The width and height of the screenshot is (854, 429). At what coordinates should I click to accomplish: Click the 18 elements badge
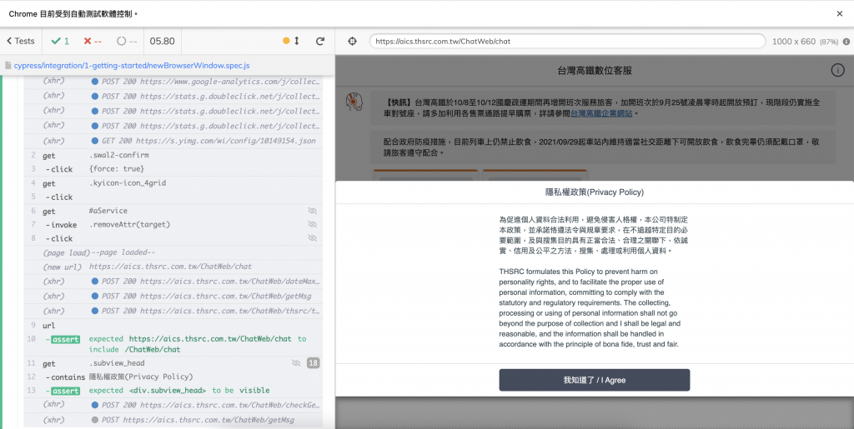[314, 362]
